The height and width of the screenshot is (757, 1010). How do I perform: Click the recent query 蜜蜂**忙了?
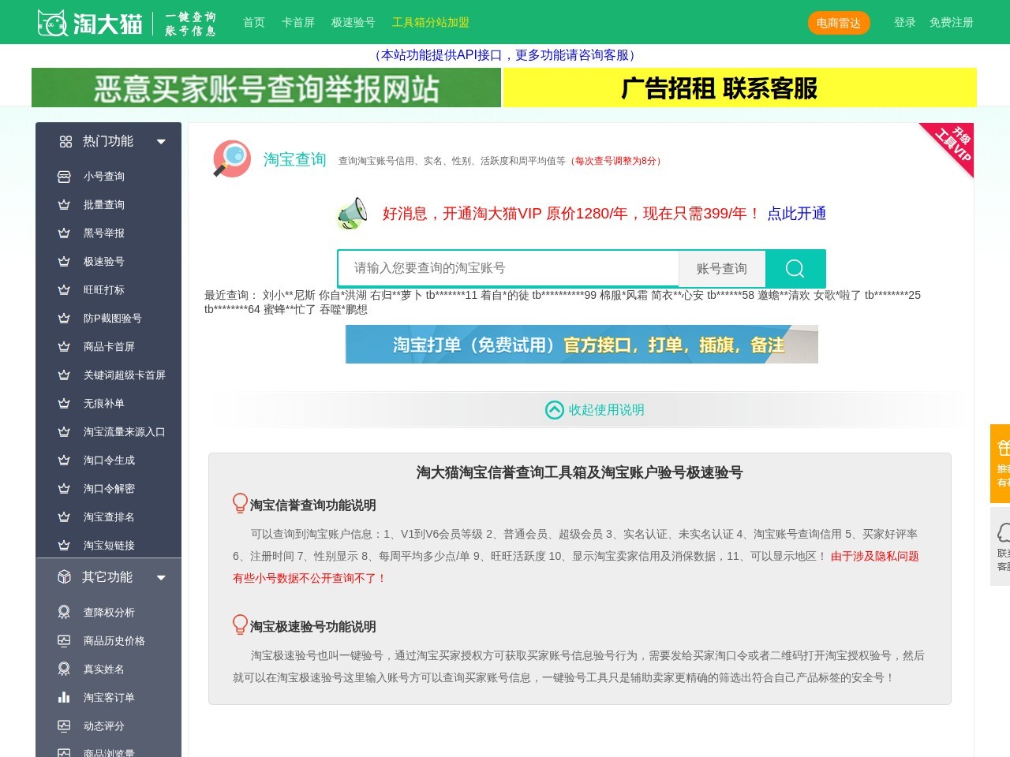(x=290, y=310)
